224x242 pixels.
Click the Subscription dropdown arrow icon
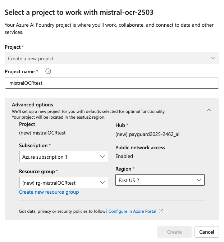(102, 157)
